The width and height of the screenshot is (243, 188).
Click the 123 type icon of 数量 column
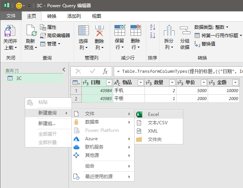pos(148,83)
